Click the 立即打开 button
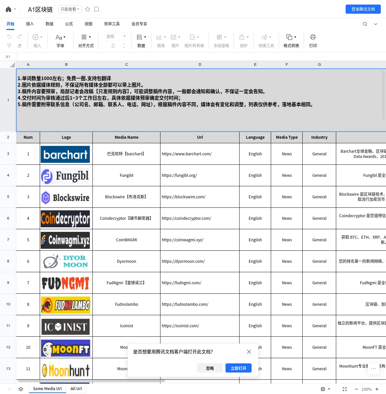The height and width of the screenshot is (394, 386). 239,368
